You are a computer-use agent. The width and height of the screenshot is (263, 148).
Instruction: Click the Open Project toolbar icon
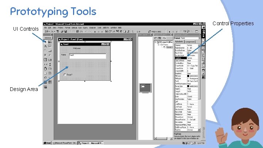[62, 31]
